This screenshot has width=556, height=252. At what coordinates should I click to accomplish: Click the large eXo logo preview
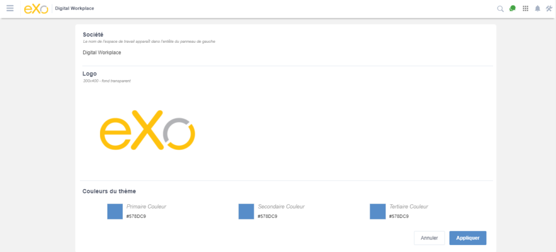click(148, 129)
